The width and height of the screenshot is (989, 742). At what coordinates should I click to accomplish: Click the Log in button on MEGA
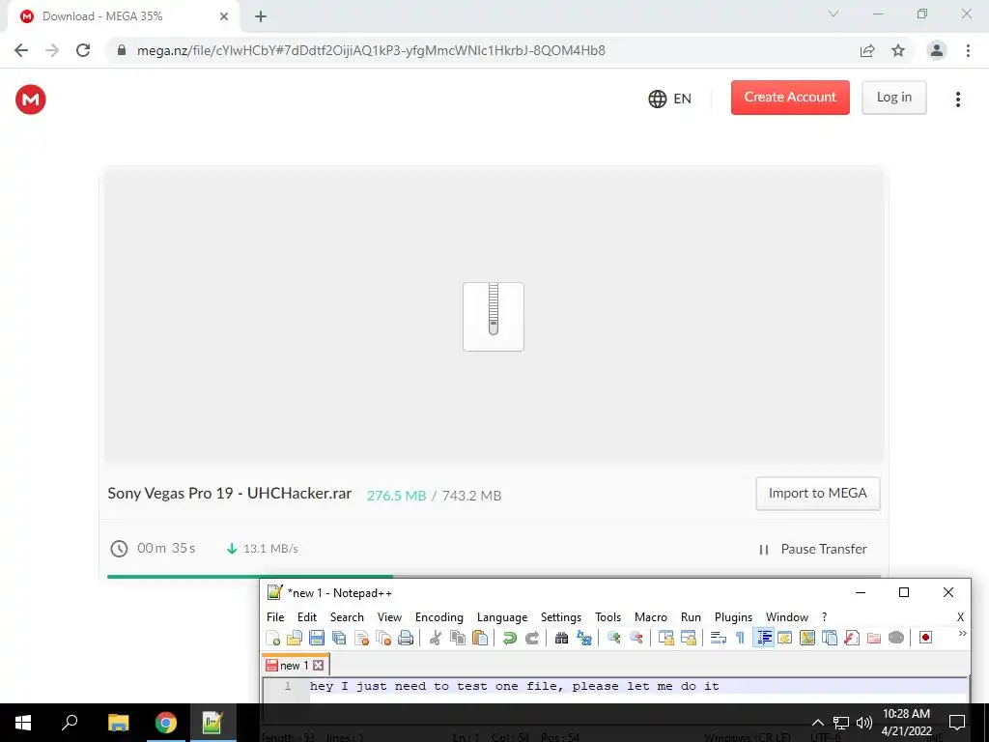(893, 98)
